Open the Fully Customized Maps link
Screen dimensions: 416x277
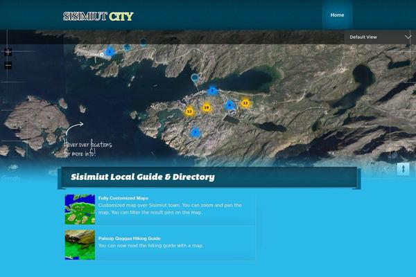click(123, 198)
